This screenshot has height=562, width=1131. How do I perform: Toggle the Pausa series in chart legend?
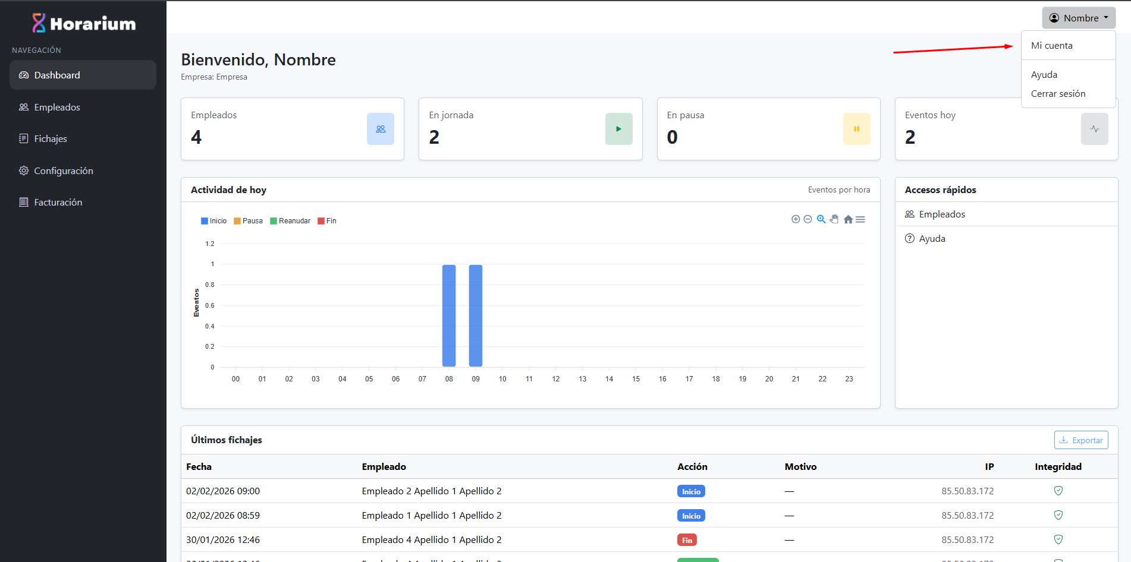249,221
